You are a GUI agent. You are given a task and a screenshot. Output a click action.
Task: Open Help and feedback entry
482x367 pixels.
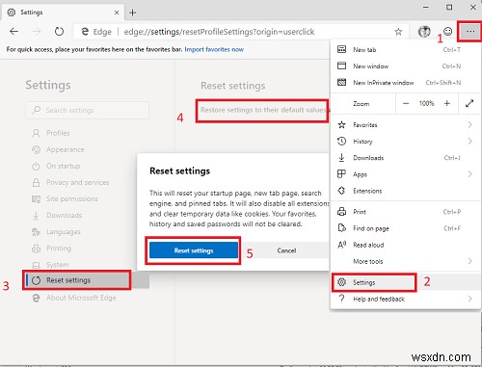[x=406, y=299]
